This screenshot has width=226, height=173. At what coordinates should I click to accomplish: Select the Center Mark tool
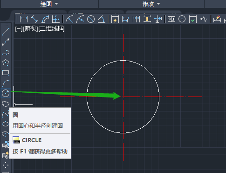pos(182,19)
